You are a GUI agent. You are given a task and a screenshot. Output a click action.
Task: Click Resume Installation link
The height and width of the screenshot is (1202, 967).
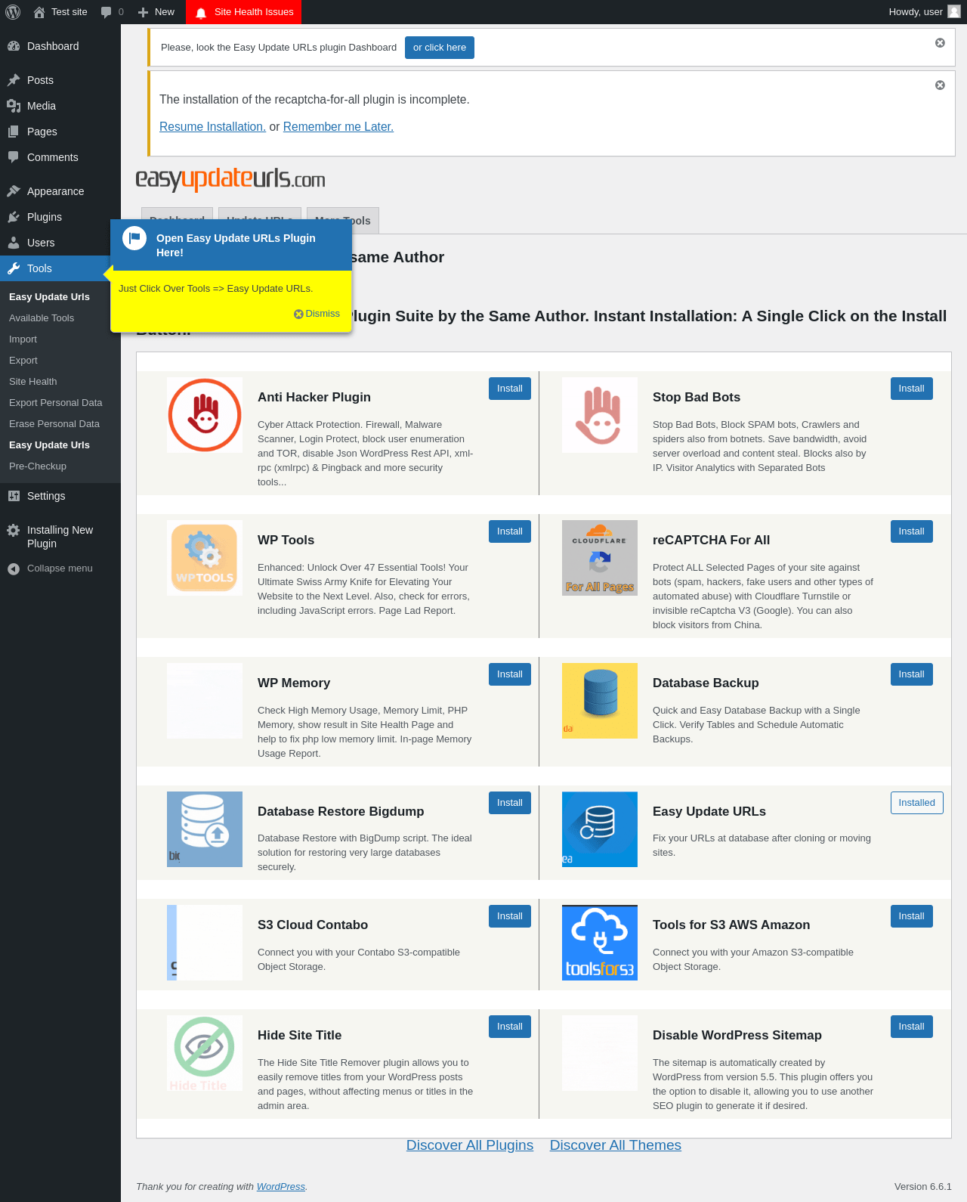pyautogui.click(x=212, y=127)
